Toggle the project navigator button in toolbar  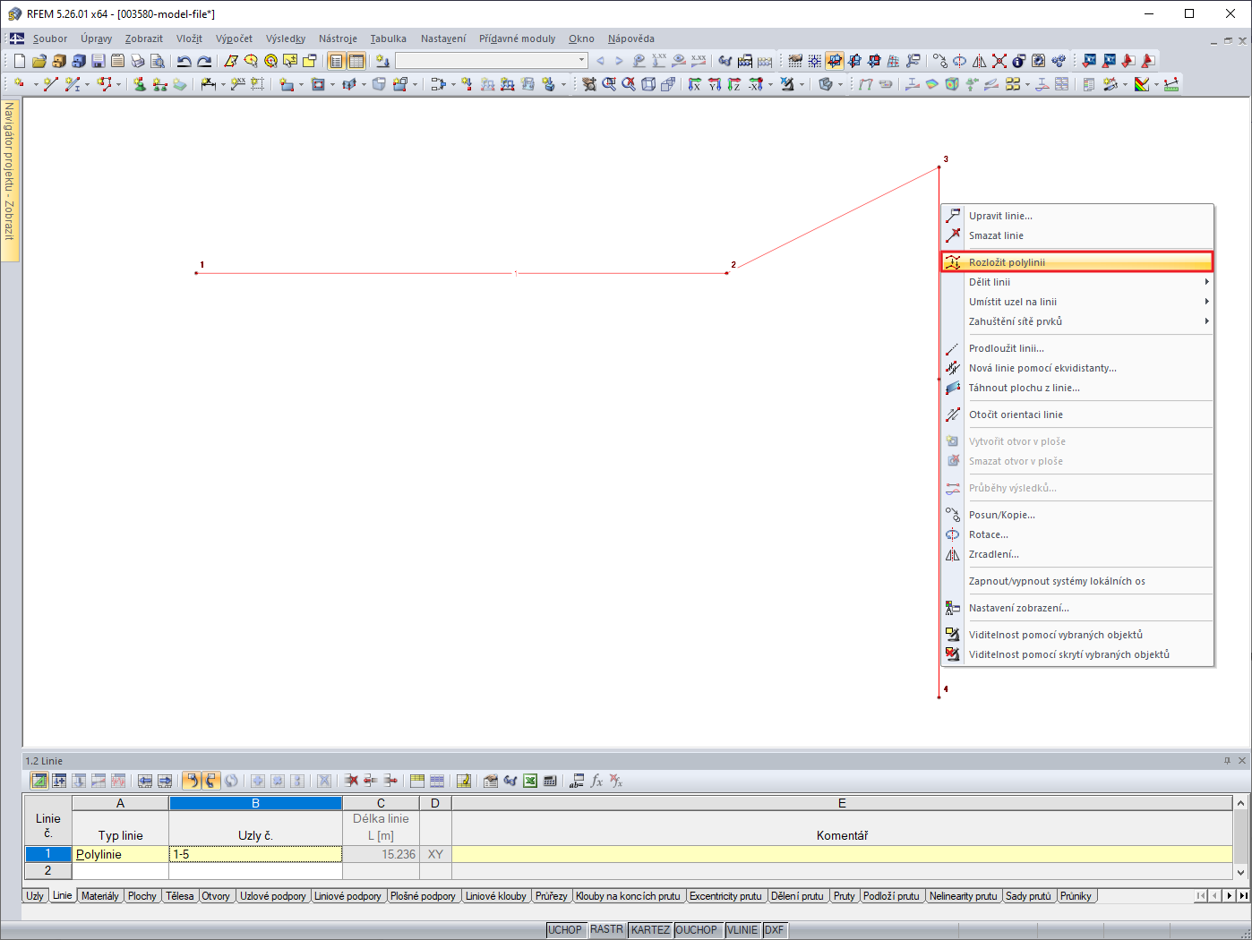337,61
